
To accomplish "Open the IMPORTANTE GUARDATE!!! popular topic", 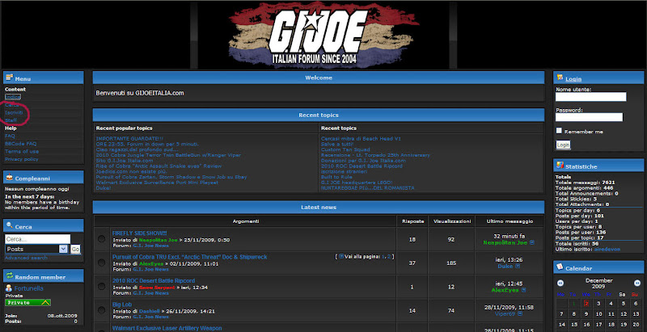I will [129, 139].
